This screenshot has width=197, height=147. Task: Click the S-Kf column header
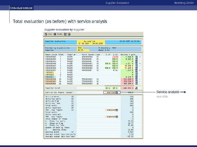pyautogui.click(x=108, y=55)
